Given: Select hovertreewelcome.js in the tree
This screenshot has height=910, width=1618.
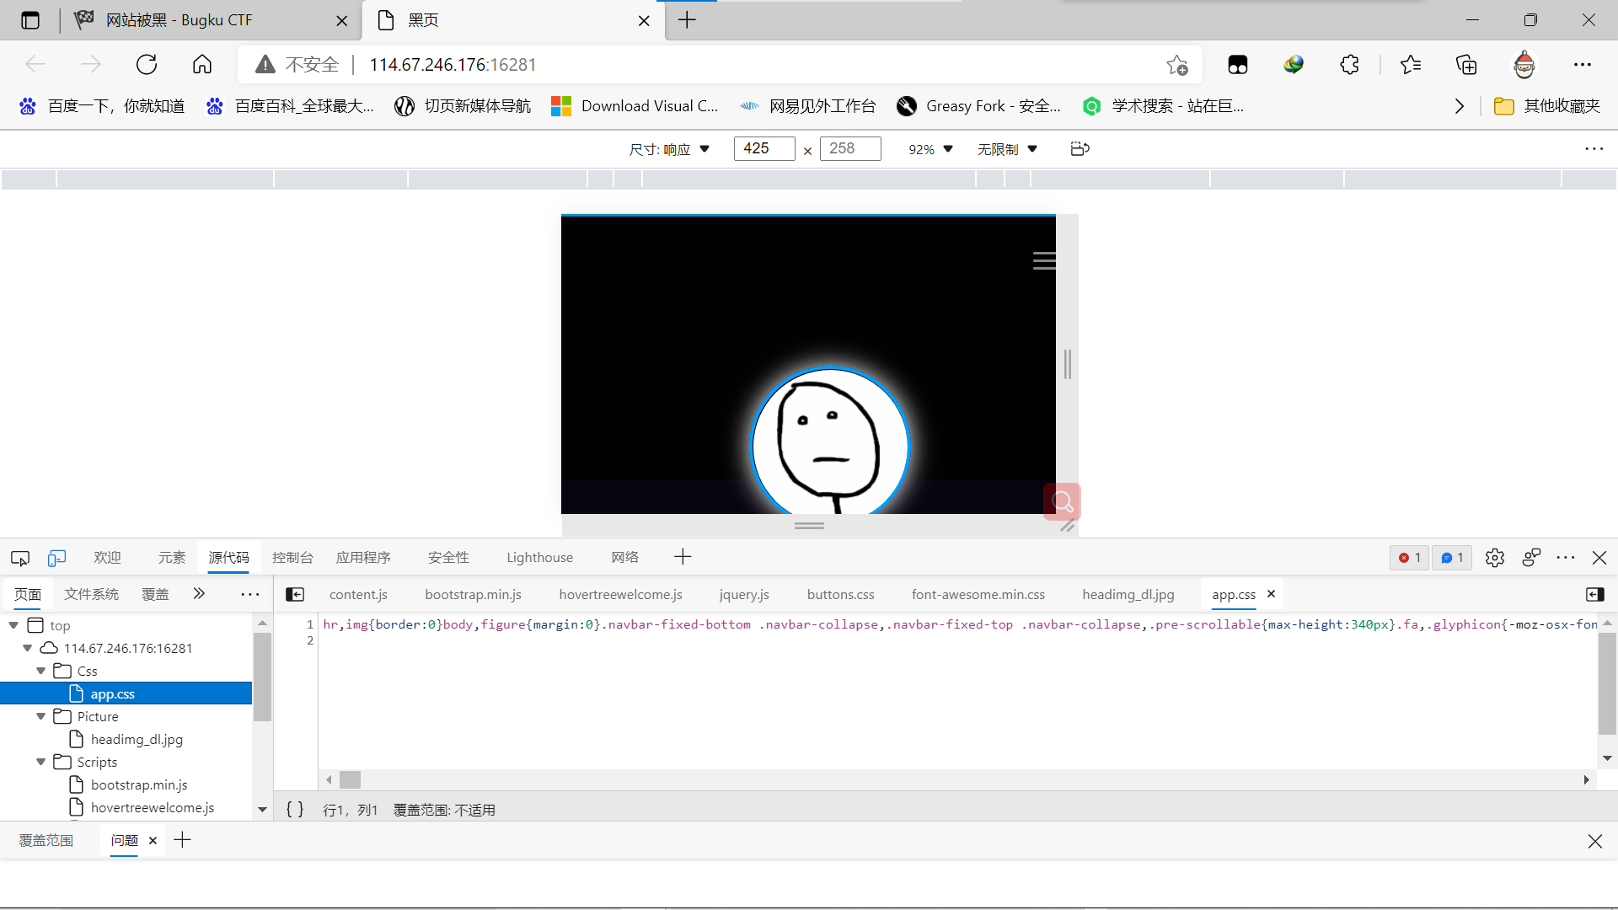Looking at the screenshot, I should [153, 808].
